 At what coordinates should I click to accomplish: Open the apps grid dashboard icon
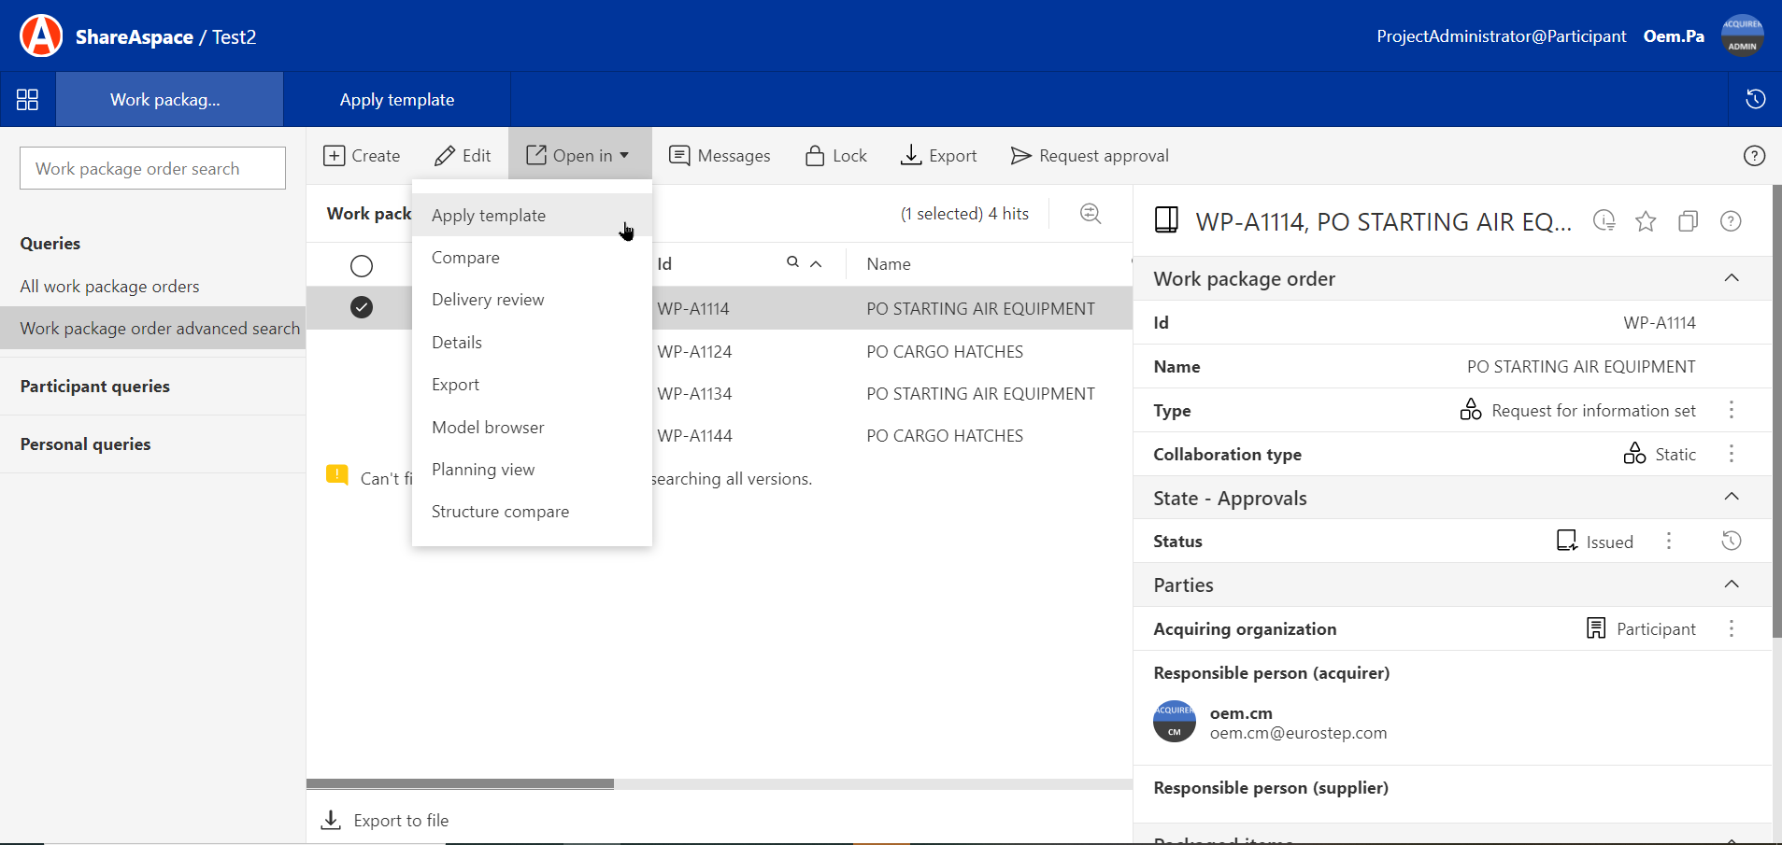click(28, 100)
